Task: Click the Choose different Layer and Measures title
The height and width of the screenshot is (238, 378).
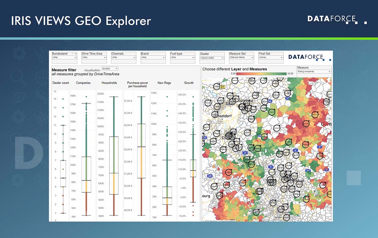Action: [235, 69]
